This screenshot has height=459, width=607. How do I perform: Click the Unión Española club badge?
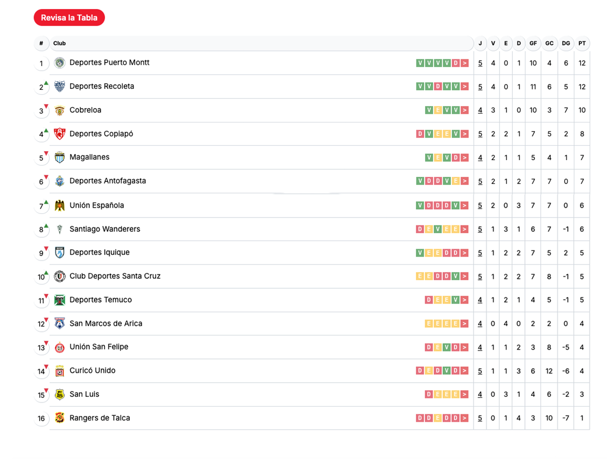pyautogui.click(x=60, y=206)
